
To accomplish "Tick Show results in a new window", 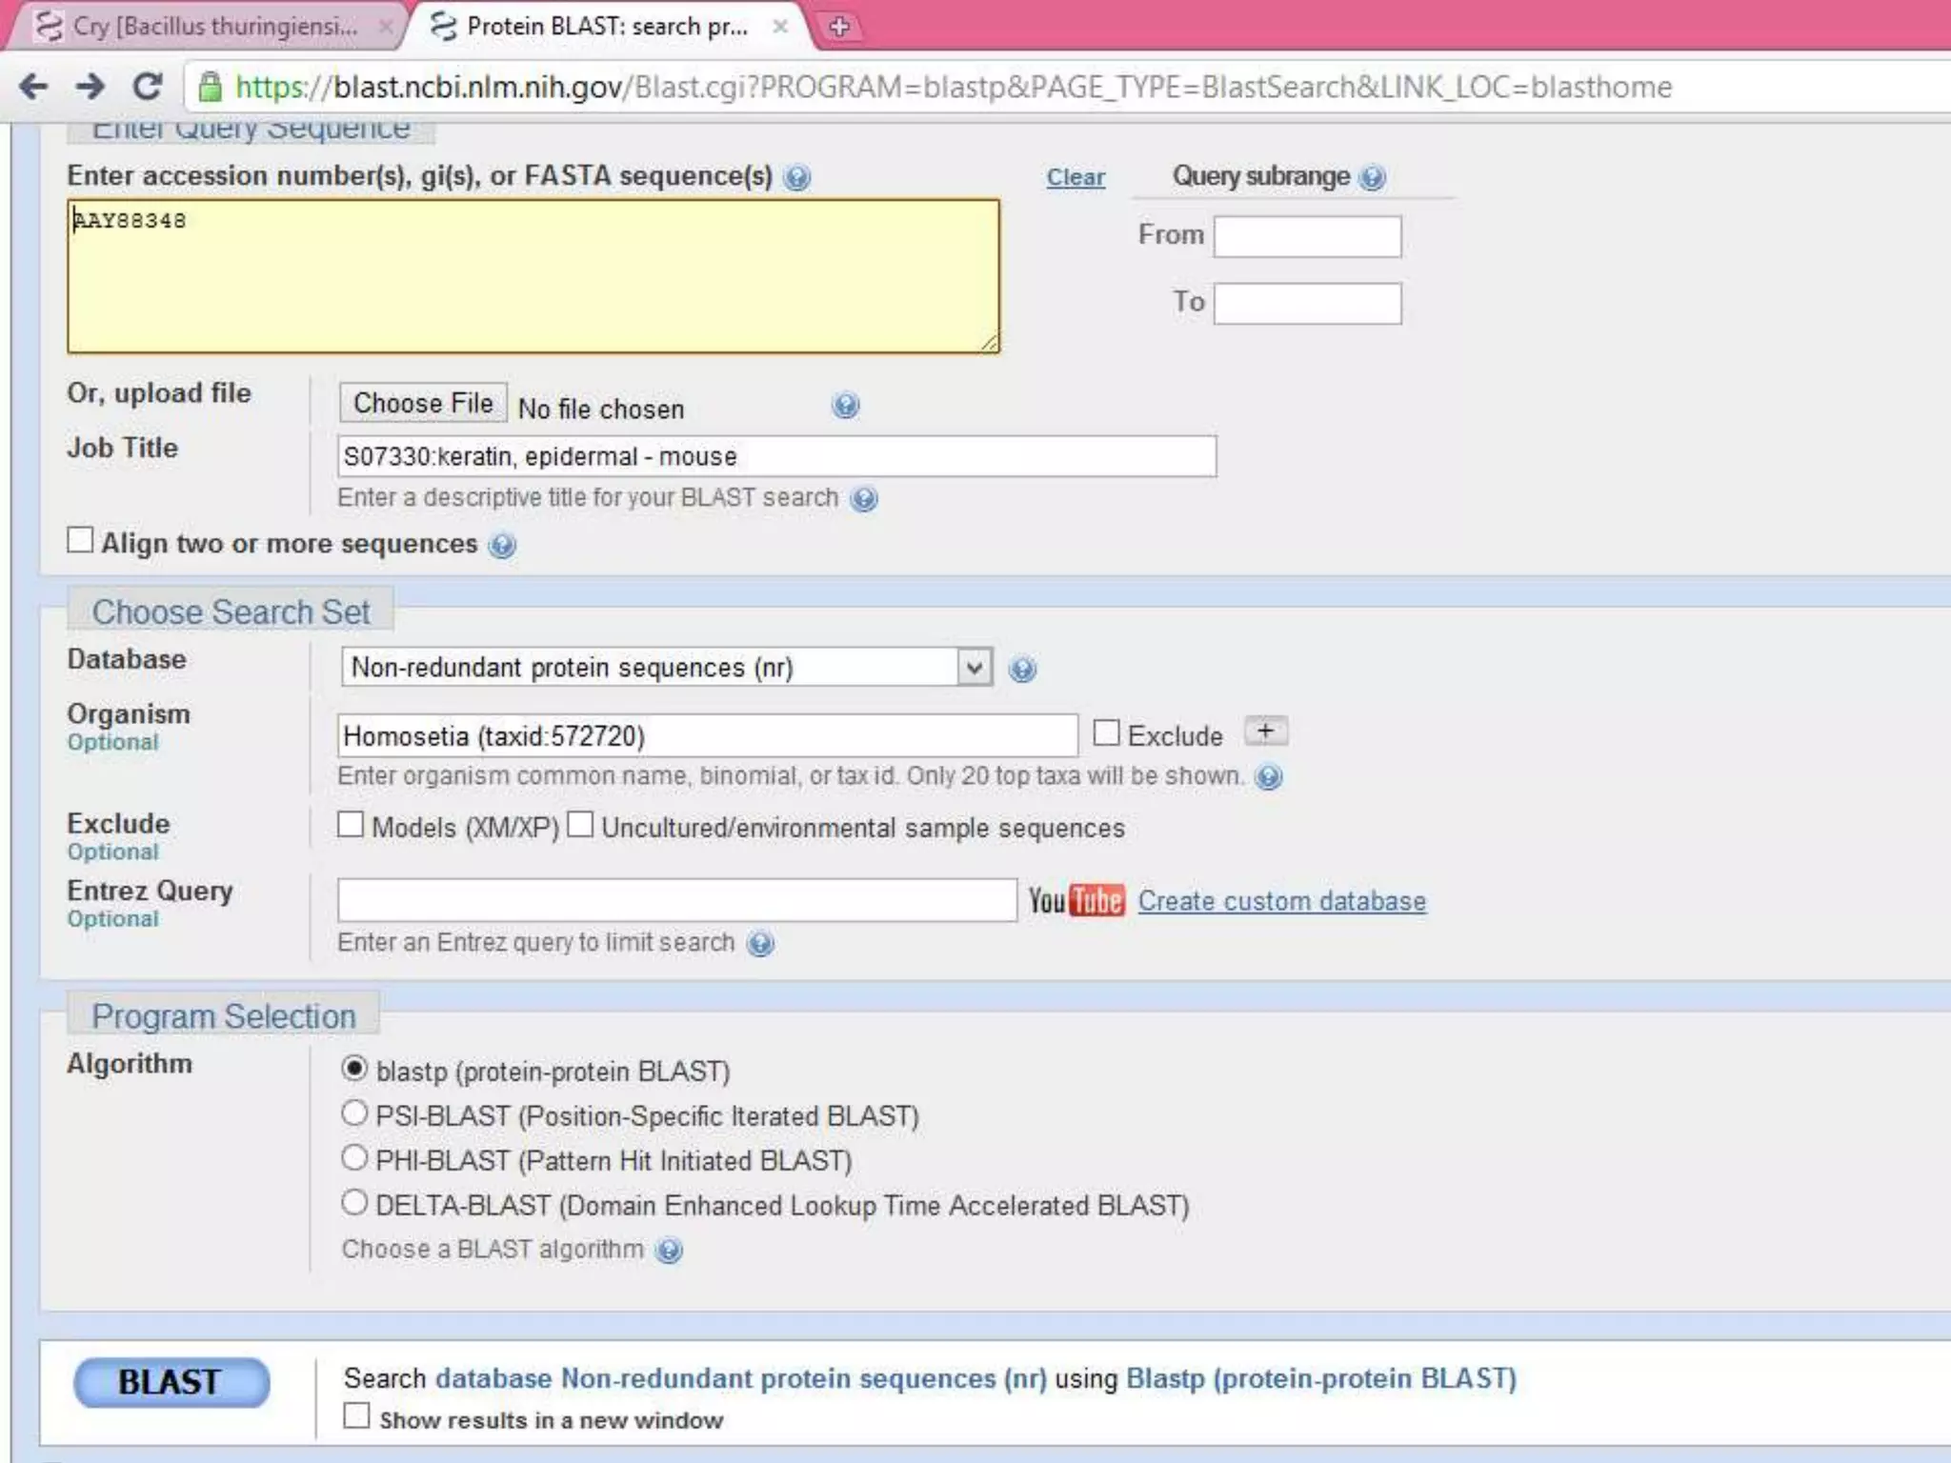I will click(x=356, y=1416).
